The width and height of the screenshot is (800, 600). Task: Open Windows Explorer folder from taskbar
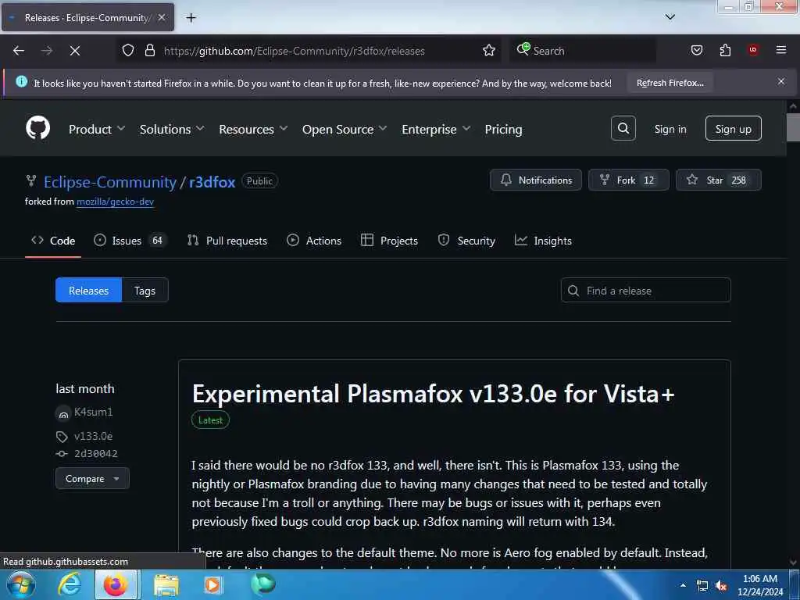[166, 584]
